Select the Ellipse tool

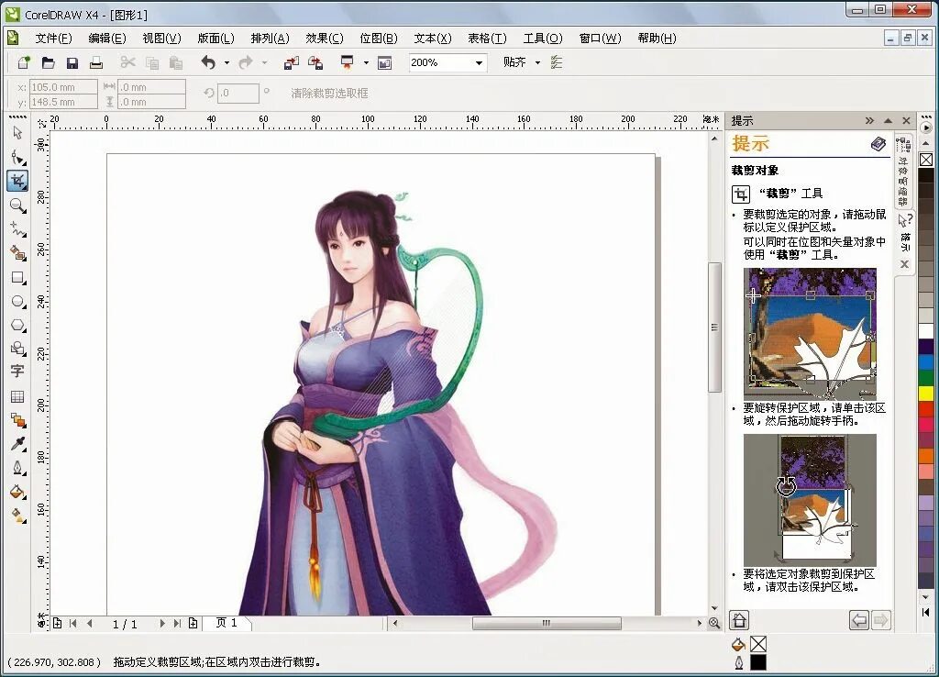(17, 302)
